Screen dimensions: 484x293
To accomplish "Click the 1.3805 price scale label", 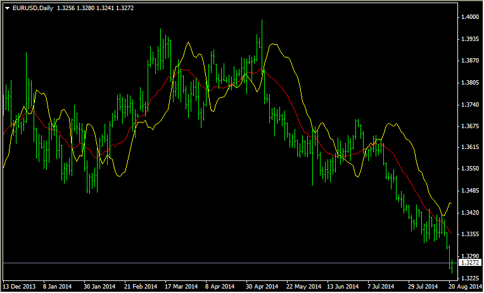I will pyautogui.click(x=471, y=83).
